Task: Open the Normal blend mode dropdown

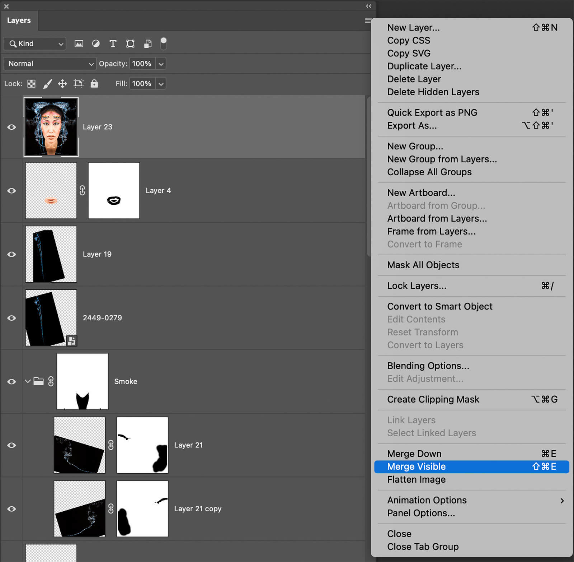Action: click(x=50, y=64)
